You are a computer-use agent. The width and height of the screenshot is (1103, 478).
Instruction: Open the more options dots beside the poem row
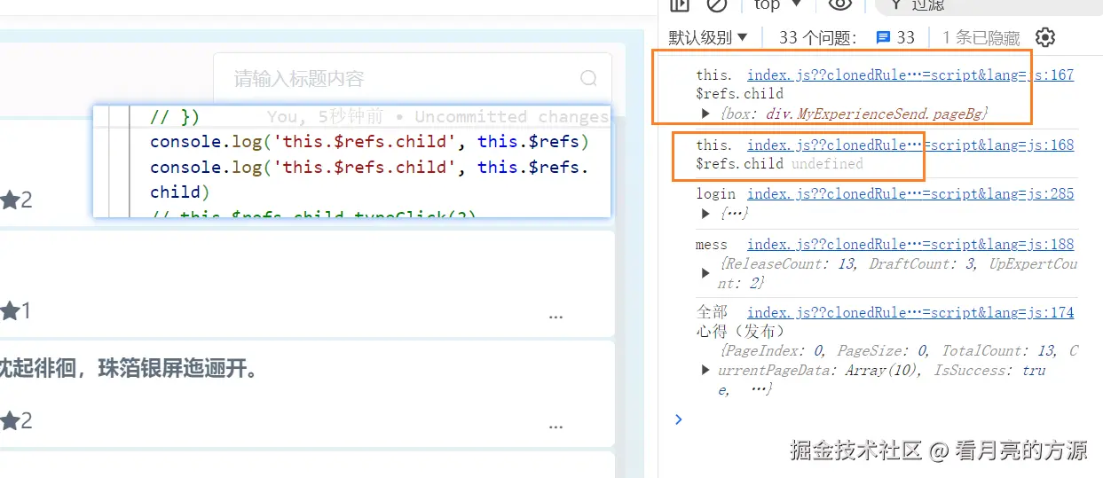click(x=555, y=426)
